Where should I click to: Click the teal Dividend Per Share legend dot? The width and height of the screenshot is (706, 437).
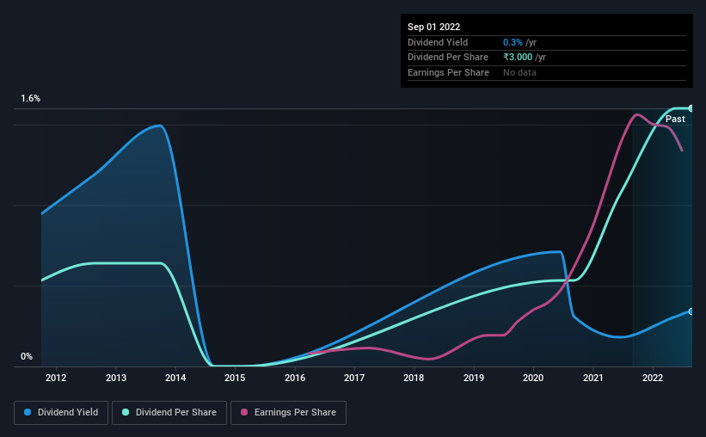[126, 412]
